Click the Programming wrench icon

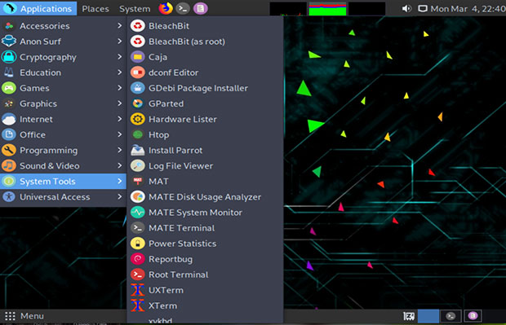[9, 150]
